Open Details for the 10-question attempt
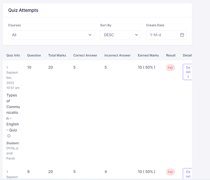Image resolution: width=210 pixels, height=180 pixels. pyautogui.click(x=187, y=72)
